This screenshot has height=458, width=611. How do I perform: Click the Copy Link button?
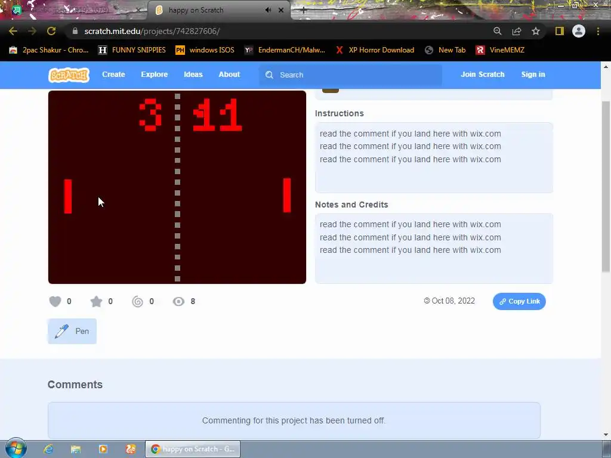tap(519, 301)
